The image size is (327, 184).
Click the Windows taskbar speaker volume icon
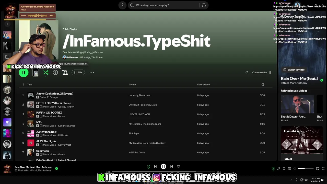306,180
